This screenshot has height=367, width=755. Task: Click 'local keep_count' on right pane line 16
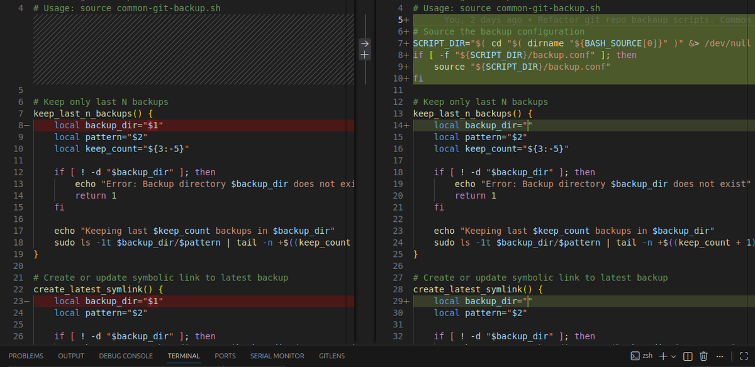501,149
